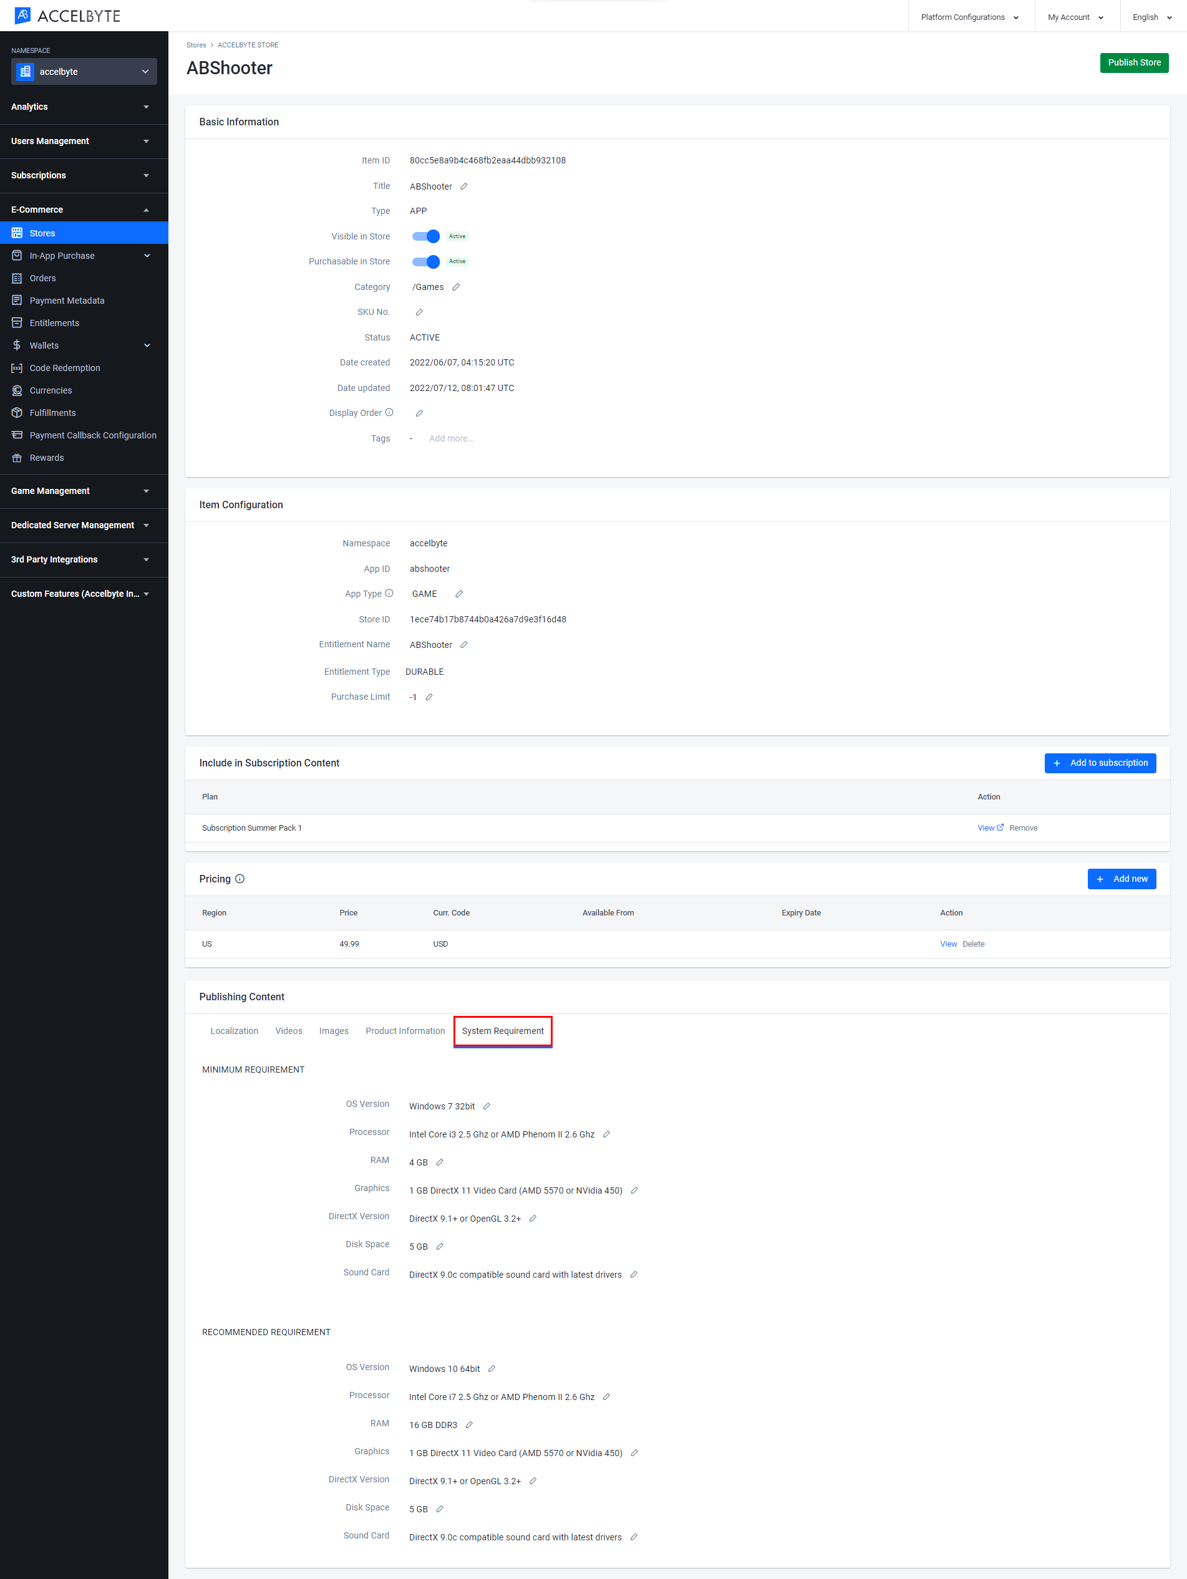Click Add new pricing button
This screenshot has height=1579, width=1187.
(1122, 879)
